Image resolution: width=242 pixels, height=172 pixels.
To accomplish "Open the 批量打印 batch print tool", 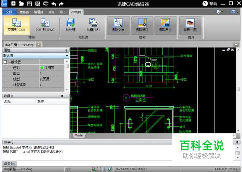I will 93,25.
